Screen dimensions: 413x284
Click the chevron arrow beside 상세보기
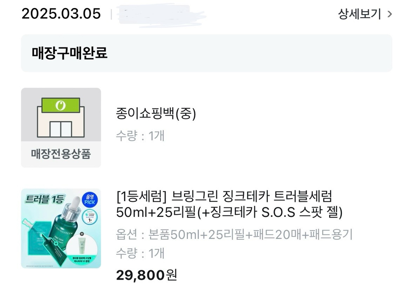[389, 14]
